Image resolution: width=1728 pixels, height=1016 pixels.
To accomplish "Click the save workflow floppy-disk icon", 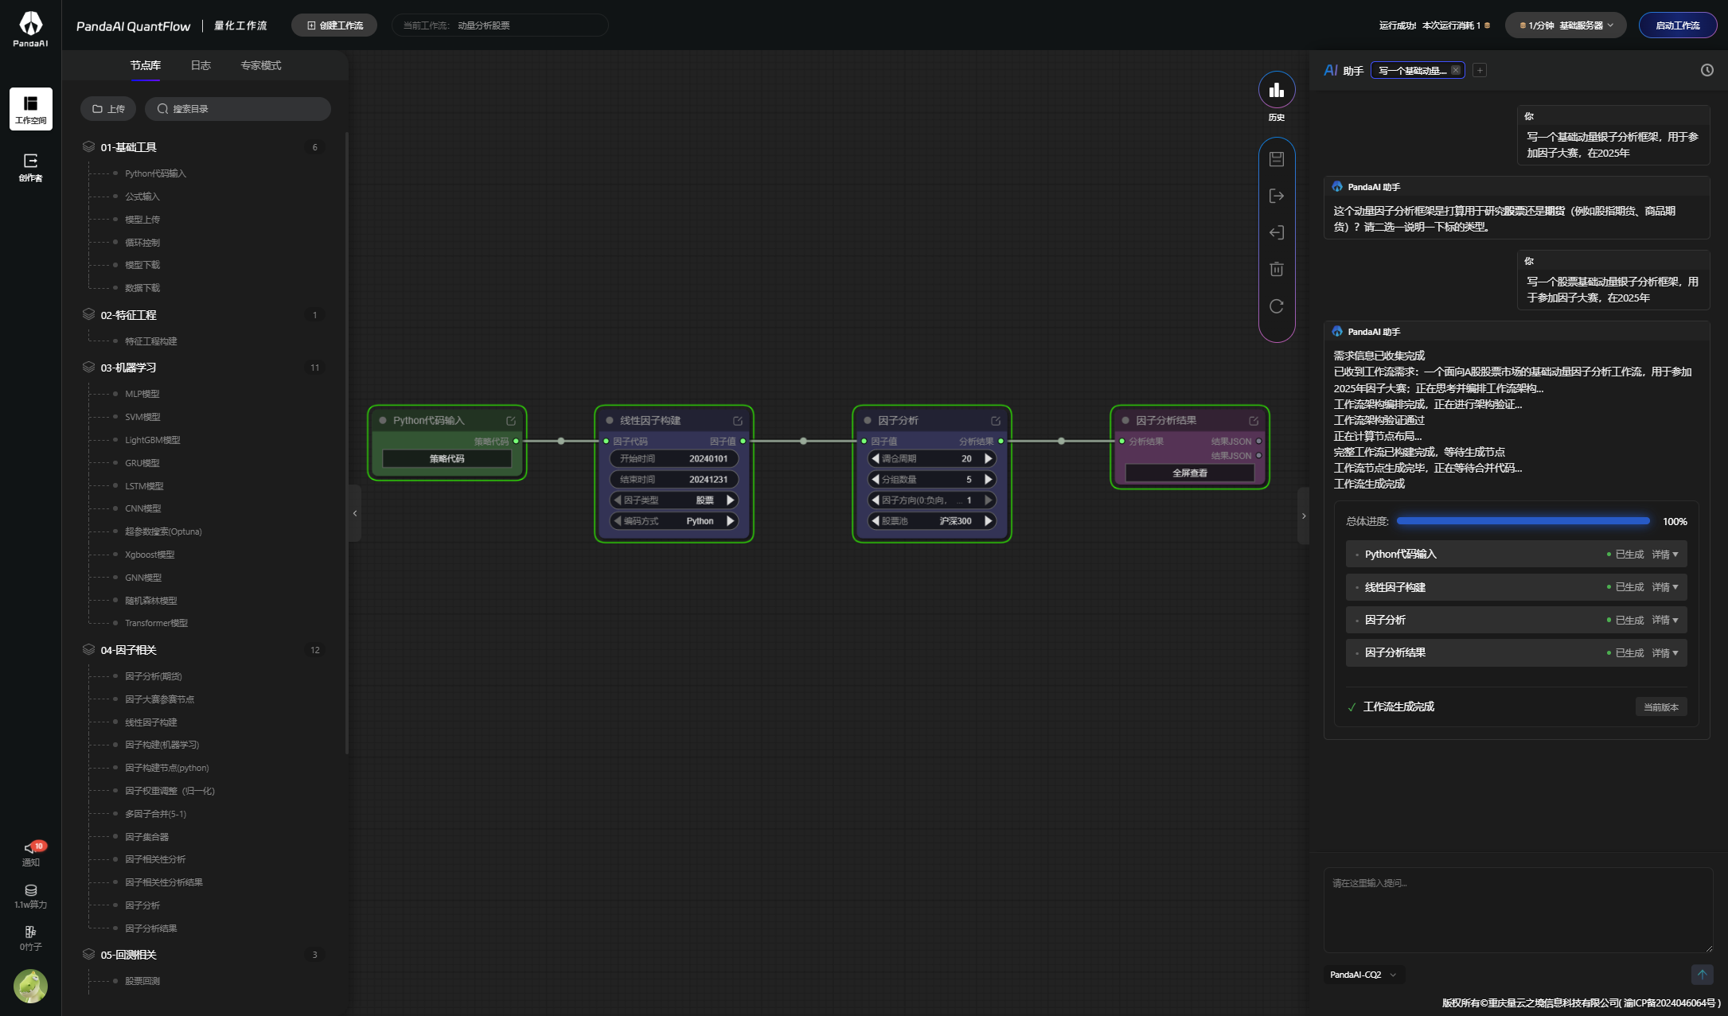I will point(1277,159).
